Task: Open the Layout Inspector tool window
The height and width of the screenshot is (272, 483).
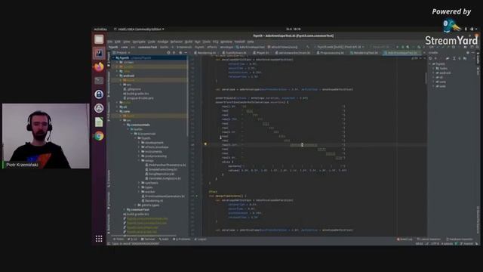Action: [429, 239]
